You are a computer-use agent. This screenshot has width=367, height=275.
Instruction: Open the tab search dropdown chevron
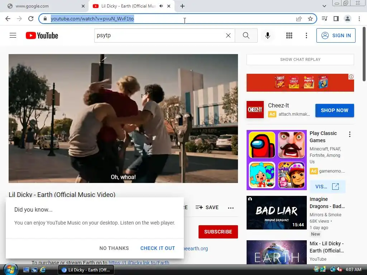tap(324, 6)
